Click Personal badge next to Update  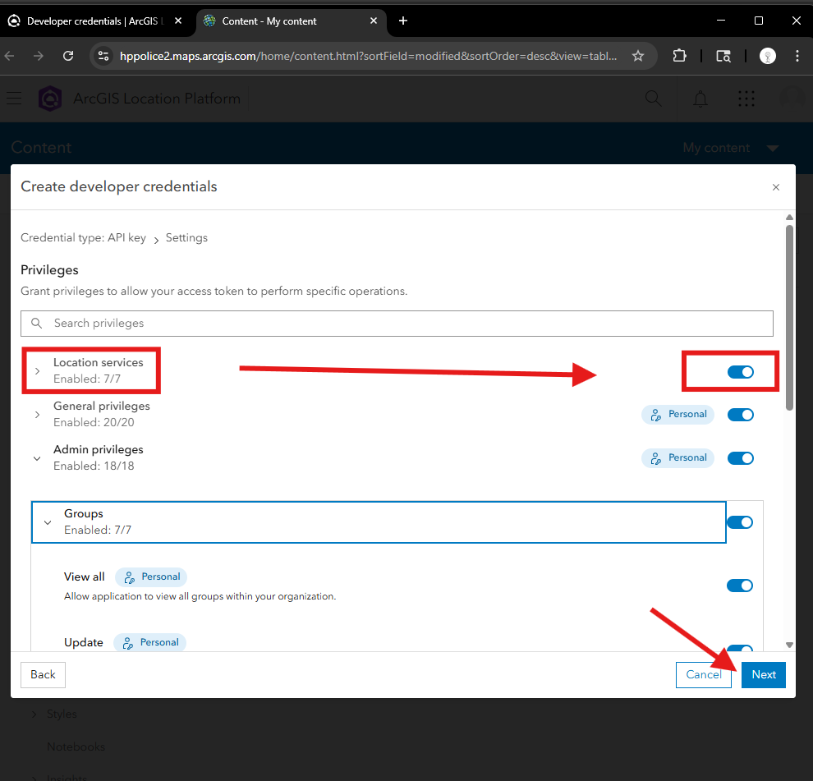(149, 642)
